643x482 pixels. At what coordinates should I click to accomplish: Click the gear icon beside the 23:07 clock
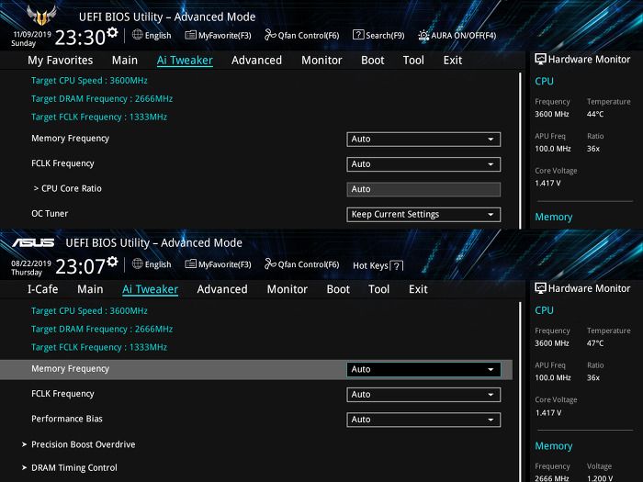pyautogui.click(x=112, y=261)
